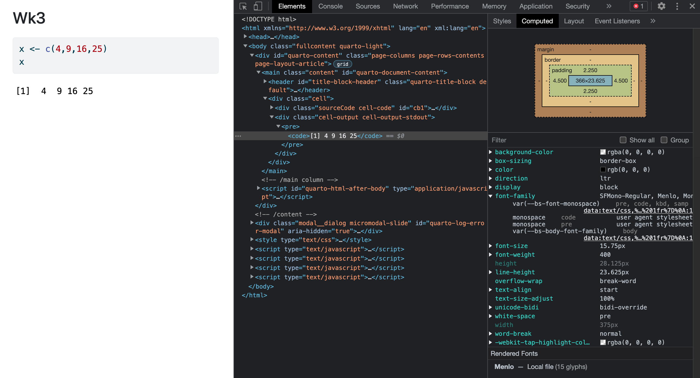Select the closing main tag row
The width and height of the screenshot is (700, 378).
coord(274,171)
